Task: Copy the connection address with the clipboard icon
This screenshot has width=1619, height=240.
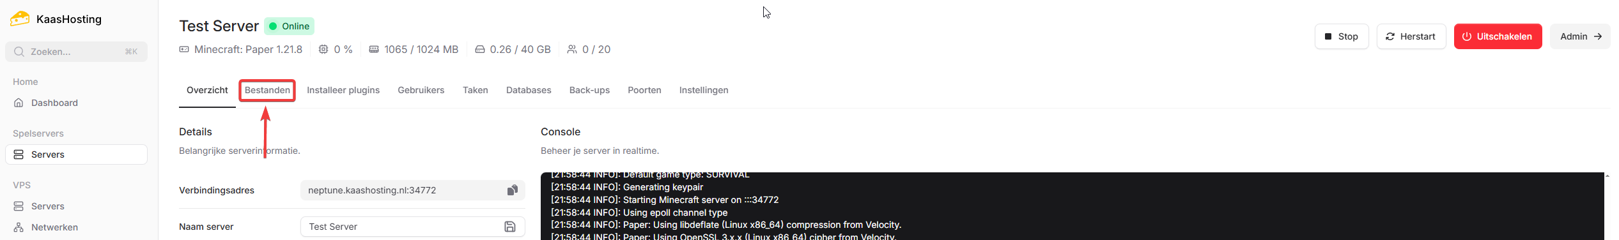Action: [x=512, y=190]
